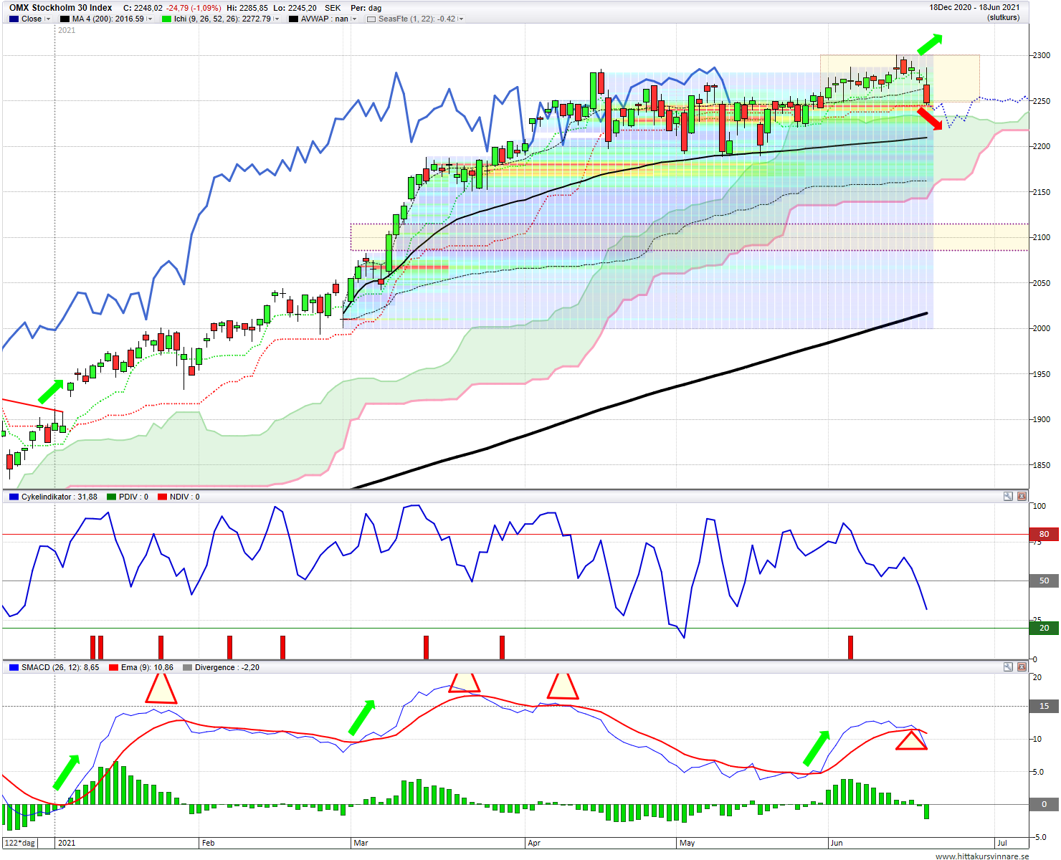Select the Ichi (9, 26, 52, 26) label
Screen dimensions: 1061x860
click(x=222, y=19)
